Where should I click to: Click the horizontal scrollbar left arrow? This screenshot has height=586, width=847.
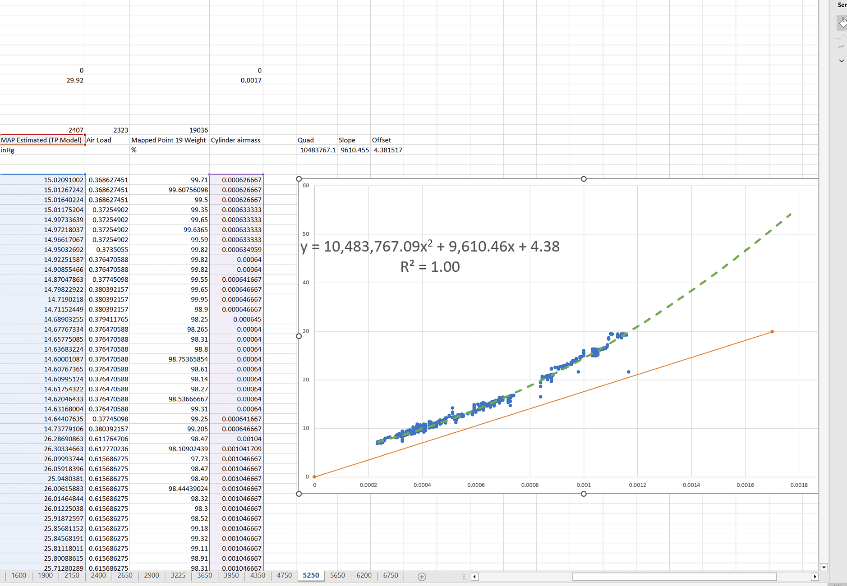pos(474,577)
